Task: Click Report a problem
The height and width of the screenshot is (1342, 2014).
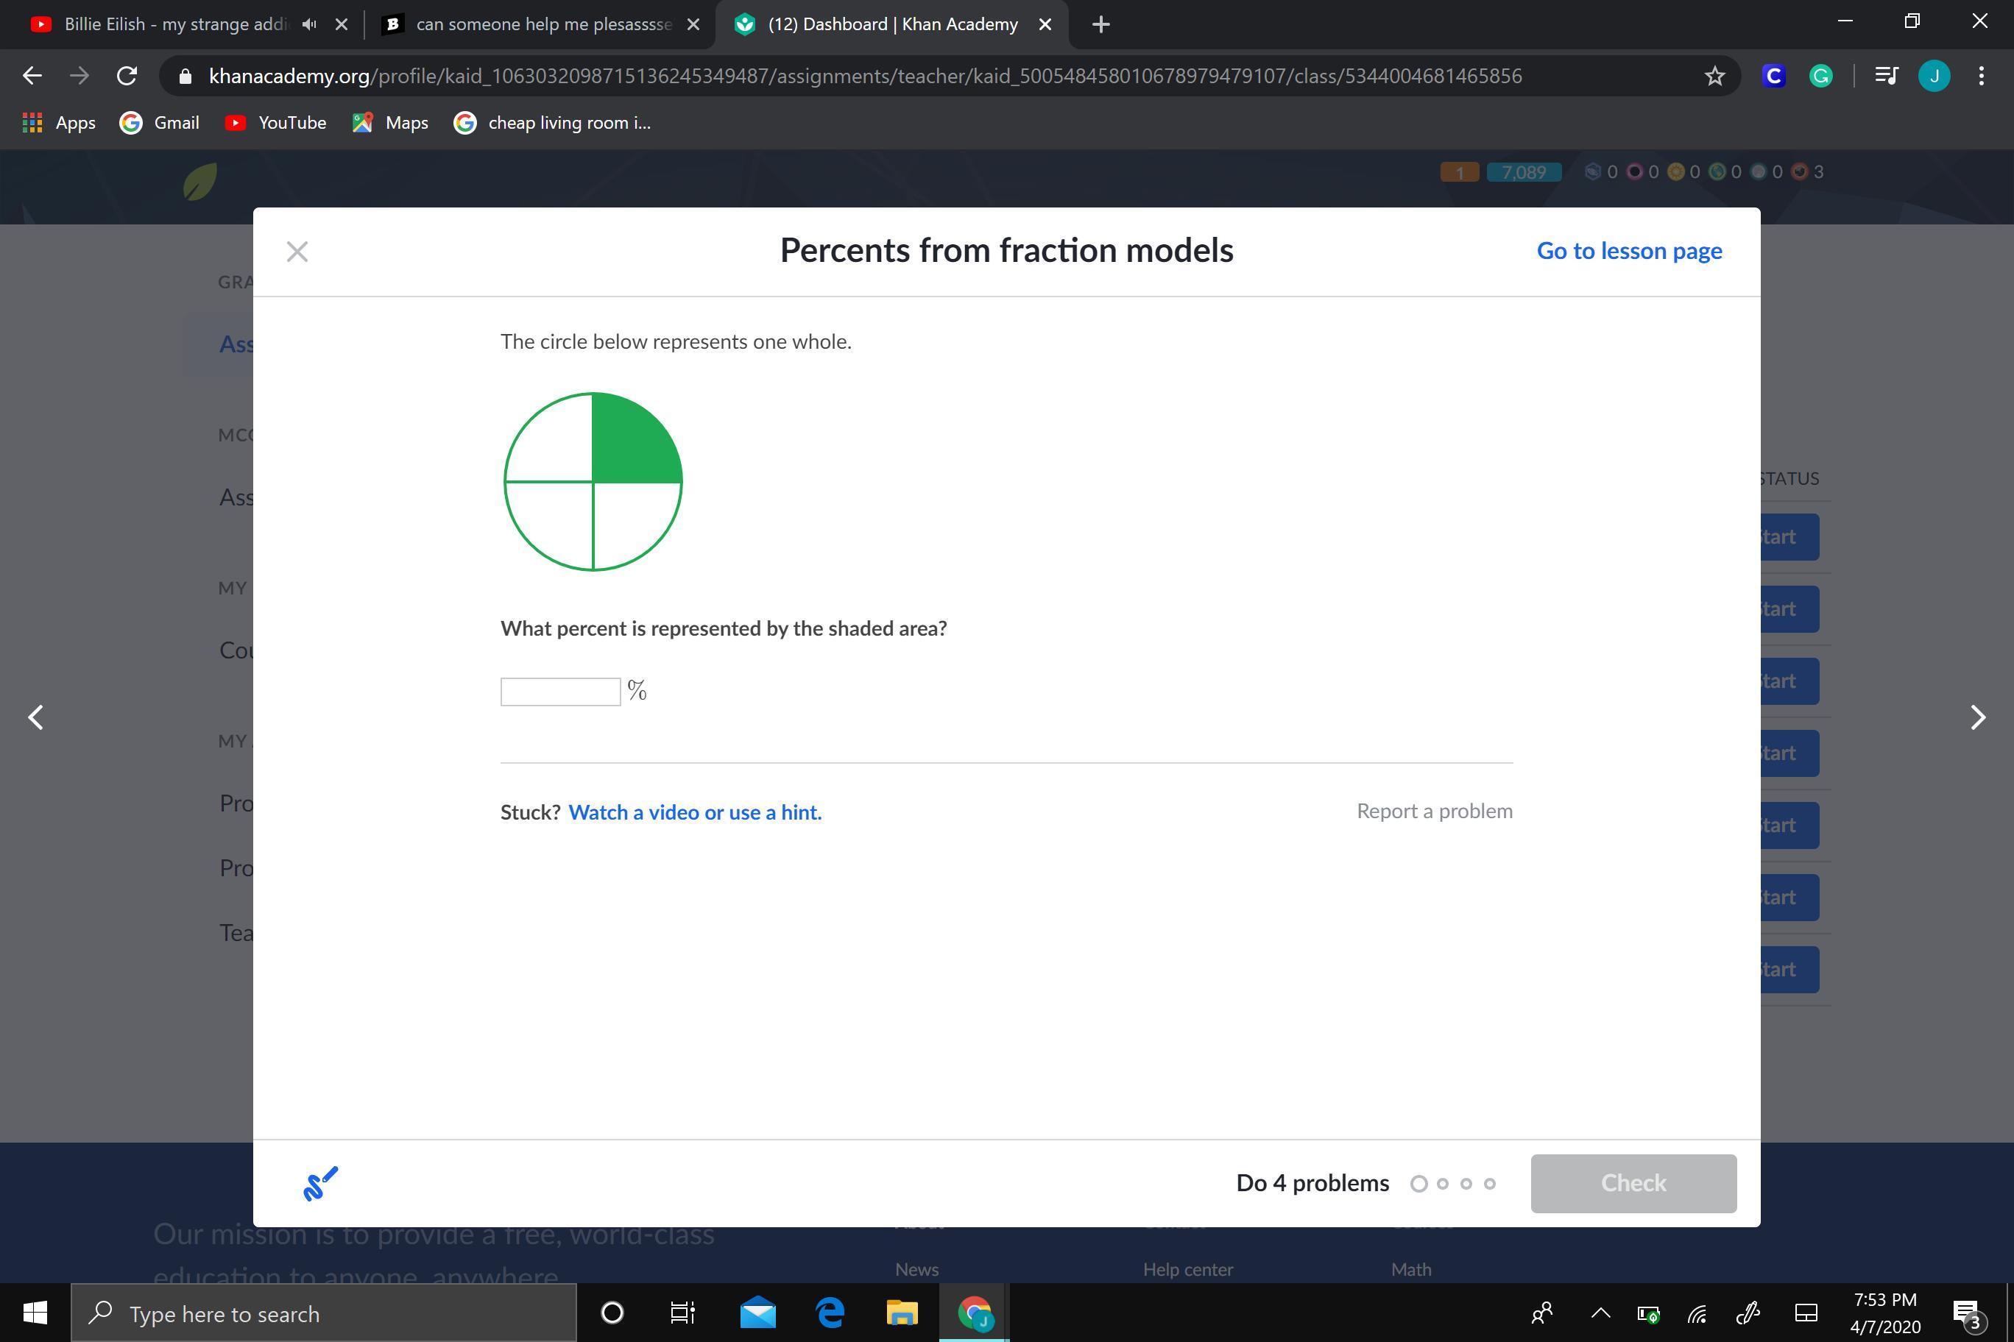Action: [x=1434, y=811]
